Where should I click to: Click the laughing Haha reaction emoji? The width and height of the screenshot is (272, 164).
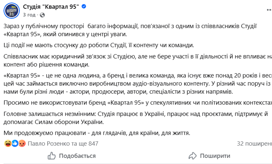tap(7, 143)
